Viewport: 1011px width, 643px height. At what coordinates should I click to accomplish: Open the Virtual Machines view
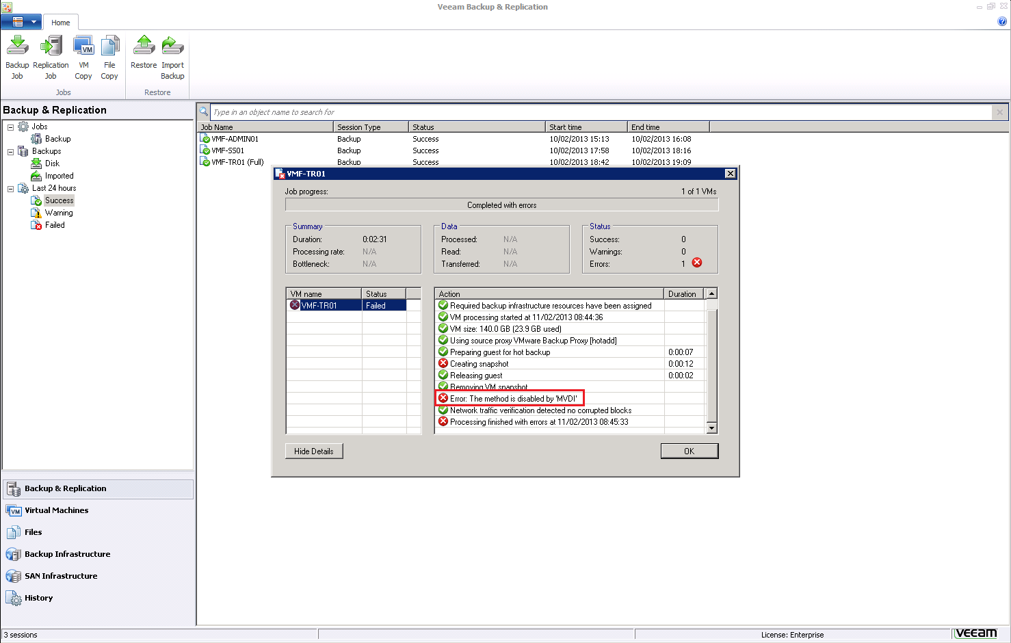[56, 510]
